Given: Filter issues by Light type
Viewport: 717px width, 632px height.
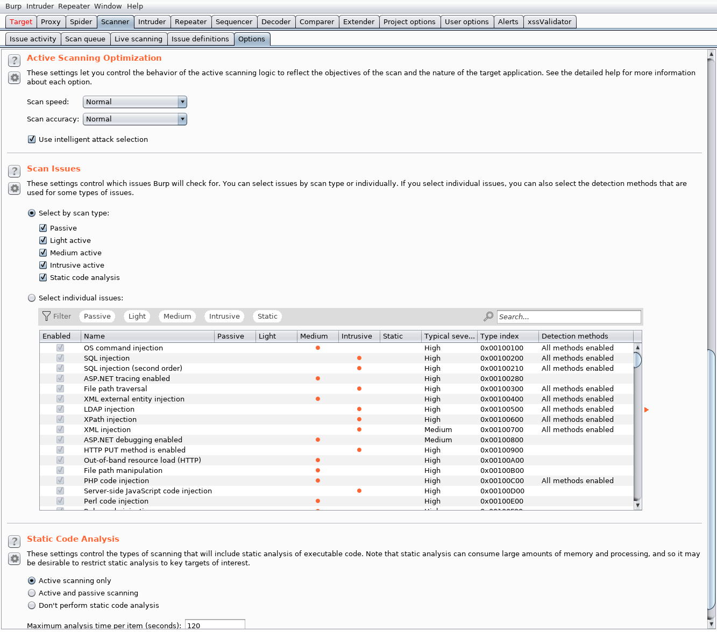Looking at the screenshot, I should click(x=137, y=317).
